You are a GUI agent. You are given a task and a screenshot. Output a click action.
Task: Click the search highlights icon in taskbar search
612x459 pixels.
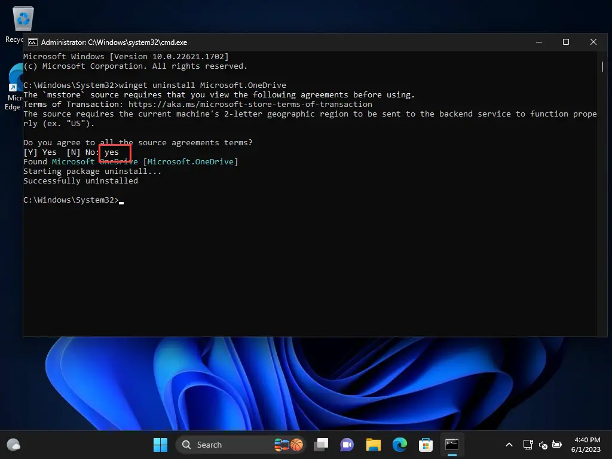pos(289,445)
